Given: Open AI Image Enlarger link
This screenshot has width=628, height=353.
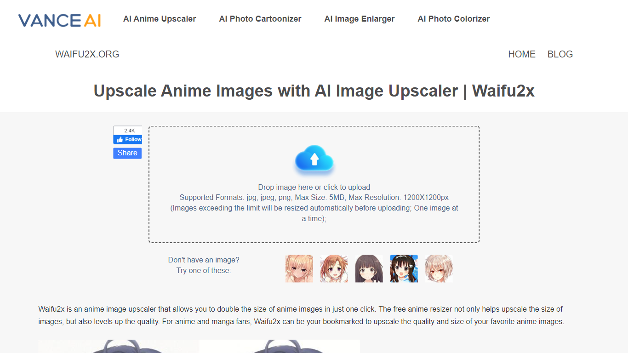Looking at the screenshot, I should pos(360,19).
